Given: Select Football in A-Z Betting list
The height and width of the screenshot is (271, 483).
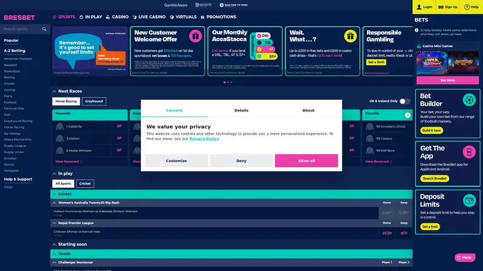Looking at the screenshot, I should point(10,102).
